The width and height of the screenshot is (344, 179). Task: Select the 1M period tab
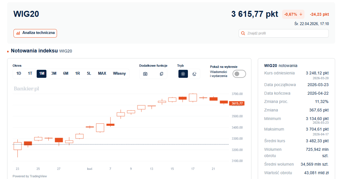tap(41, 73)
